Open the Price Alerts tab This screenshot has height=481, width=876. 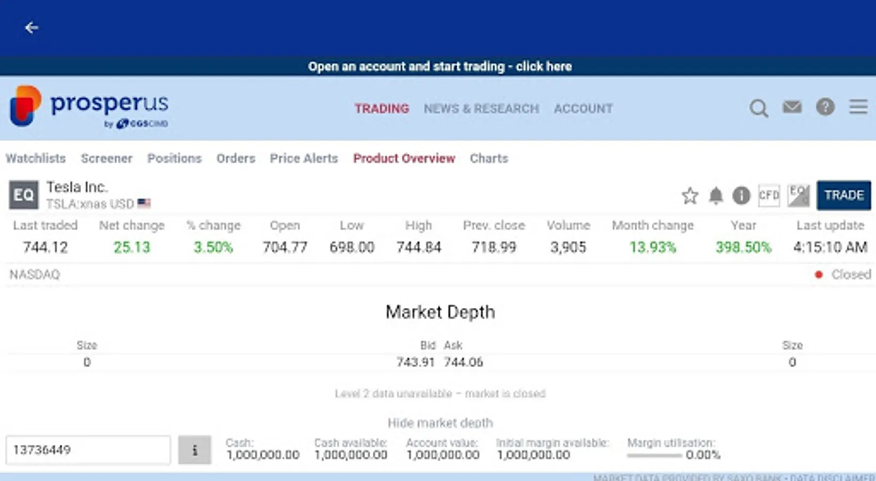coord(304,159)
